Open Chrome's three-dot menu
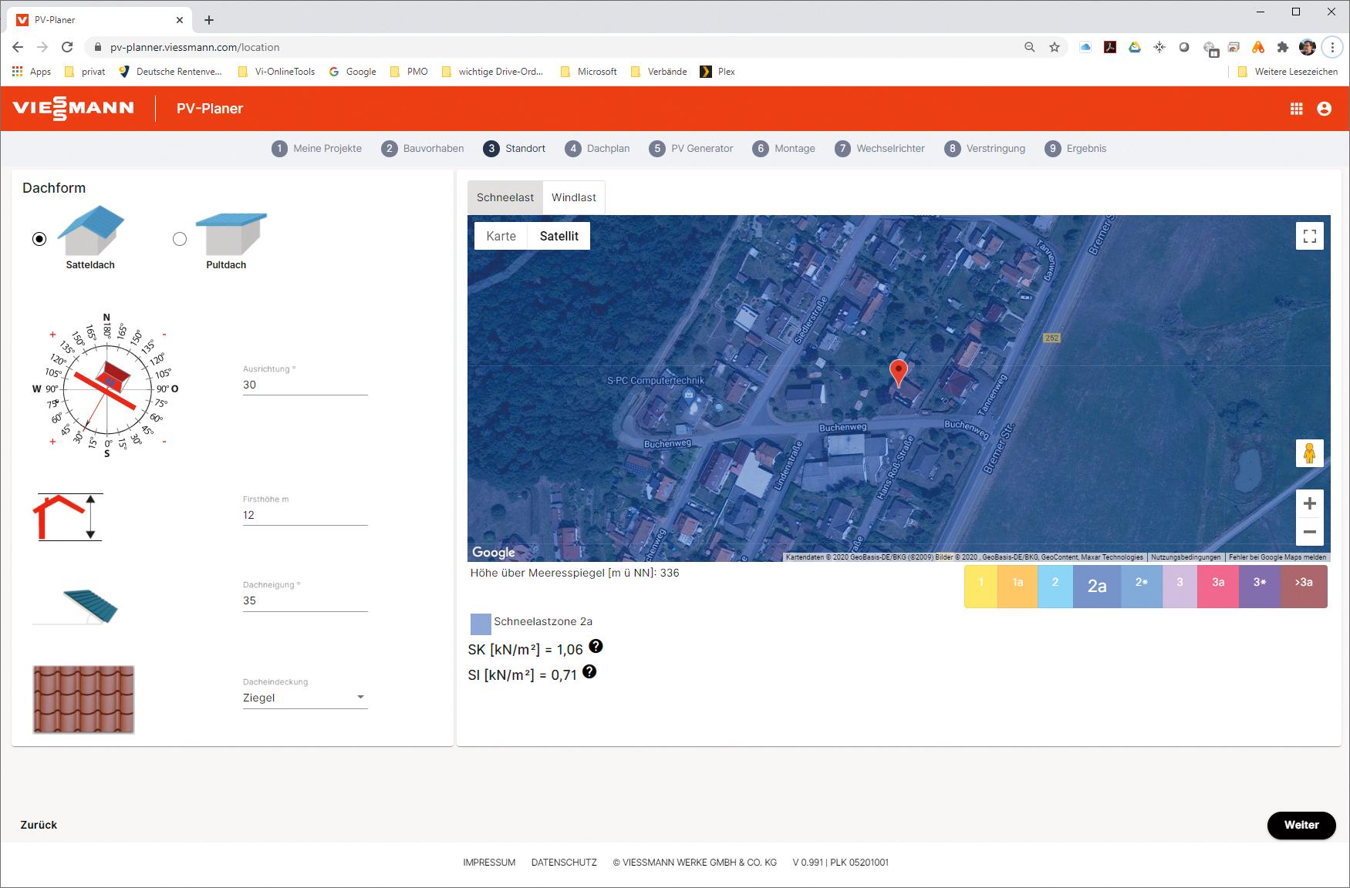Screen dimensions: 1350x888 1332,47
